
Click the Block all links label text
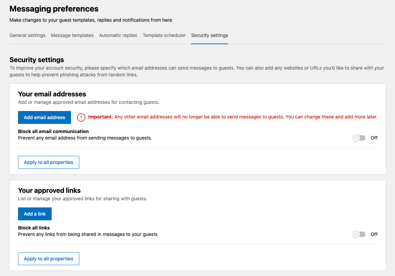click(x=34, y=228)
